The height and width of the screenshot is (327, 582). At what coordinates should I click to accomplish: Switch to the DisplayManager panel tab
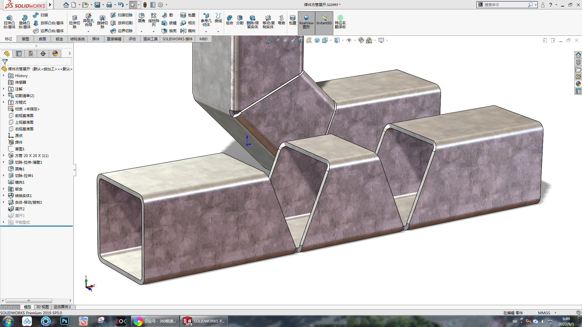point(55,54)
